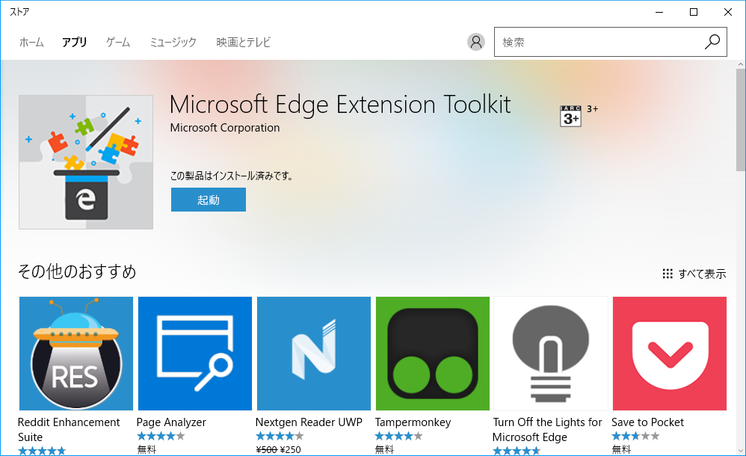Viewport: 746px width, 456px height.
Task: Click the scrollbar up arrow
Action: 741,64
